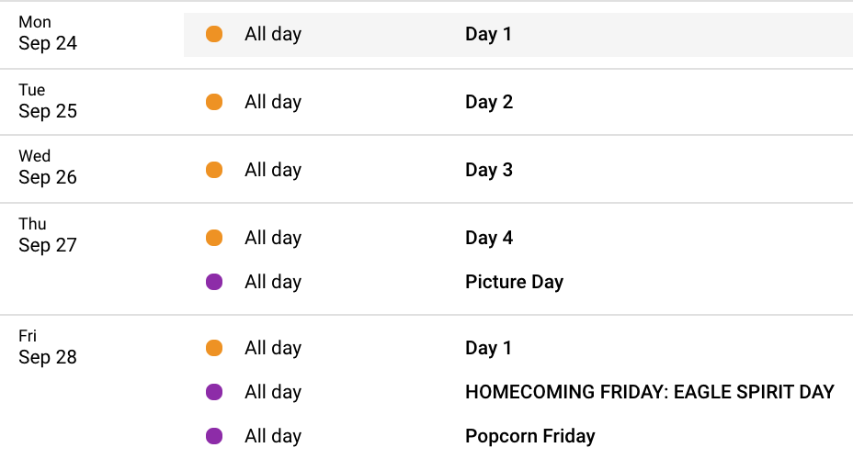Screen dimensions: 853x470
Task: Click the orange dot beside Day 4
Action: click(214, 238)
